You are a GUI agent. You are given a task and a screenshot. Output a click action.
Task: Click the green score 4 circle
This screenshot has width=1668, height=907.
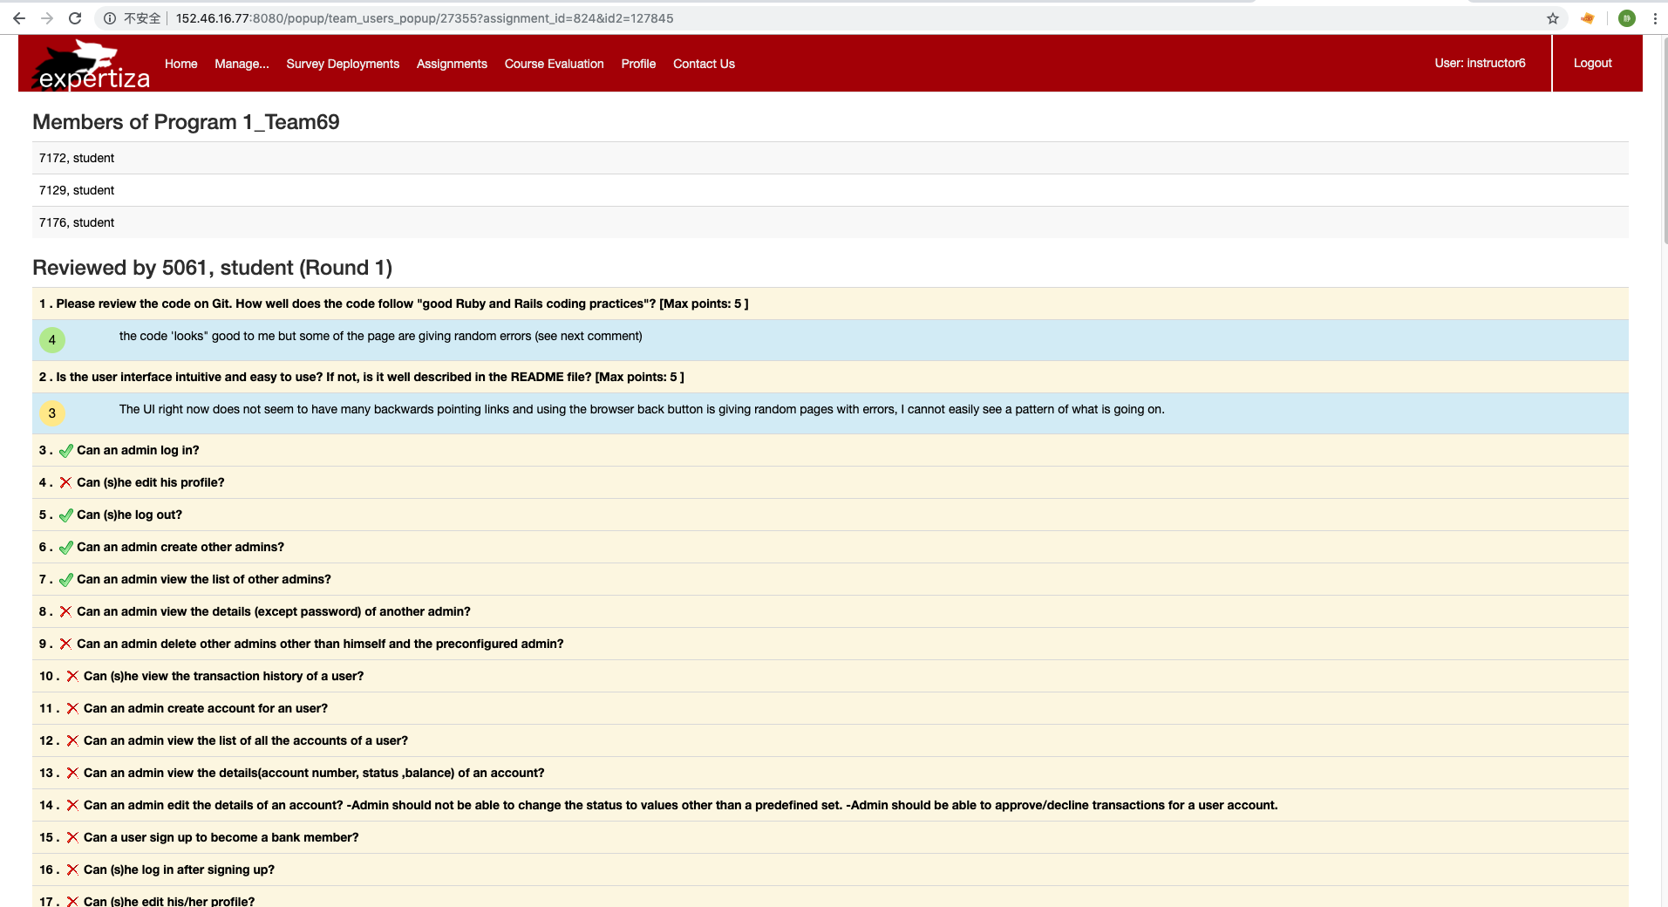pyautogui.click(x=52, y=340)
